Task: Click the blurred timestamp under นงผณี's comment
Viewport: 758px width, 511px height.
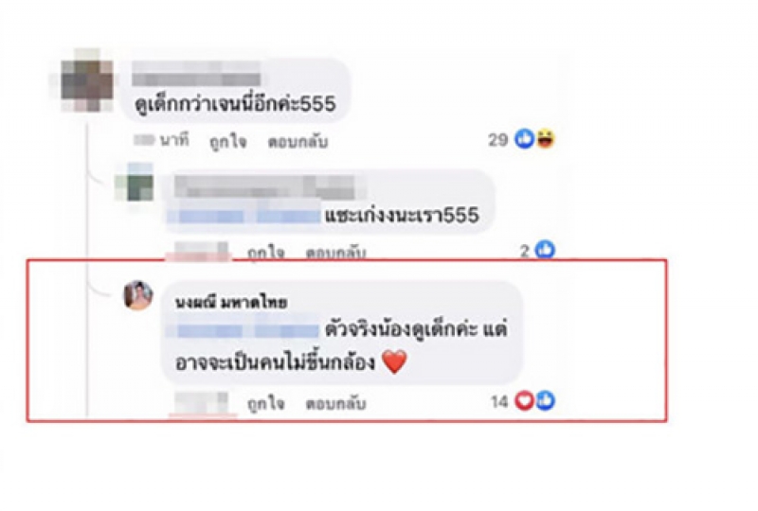Action: pos(202,403)
